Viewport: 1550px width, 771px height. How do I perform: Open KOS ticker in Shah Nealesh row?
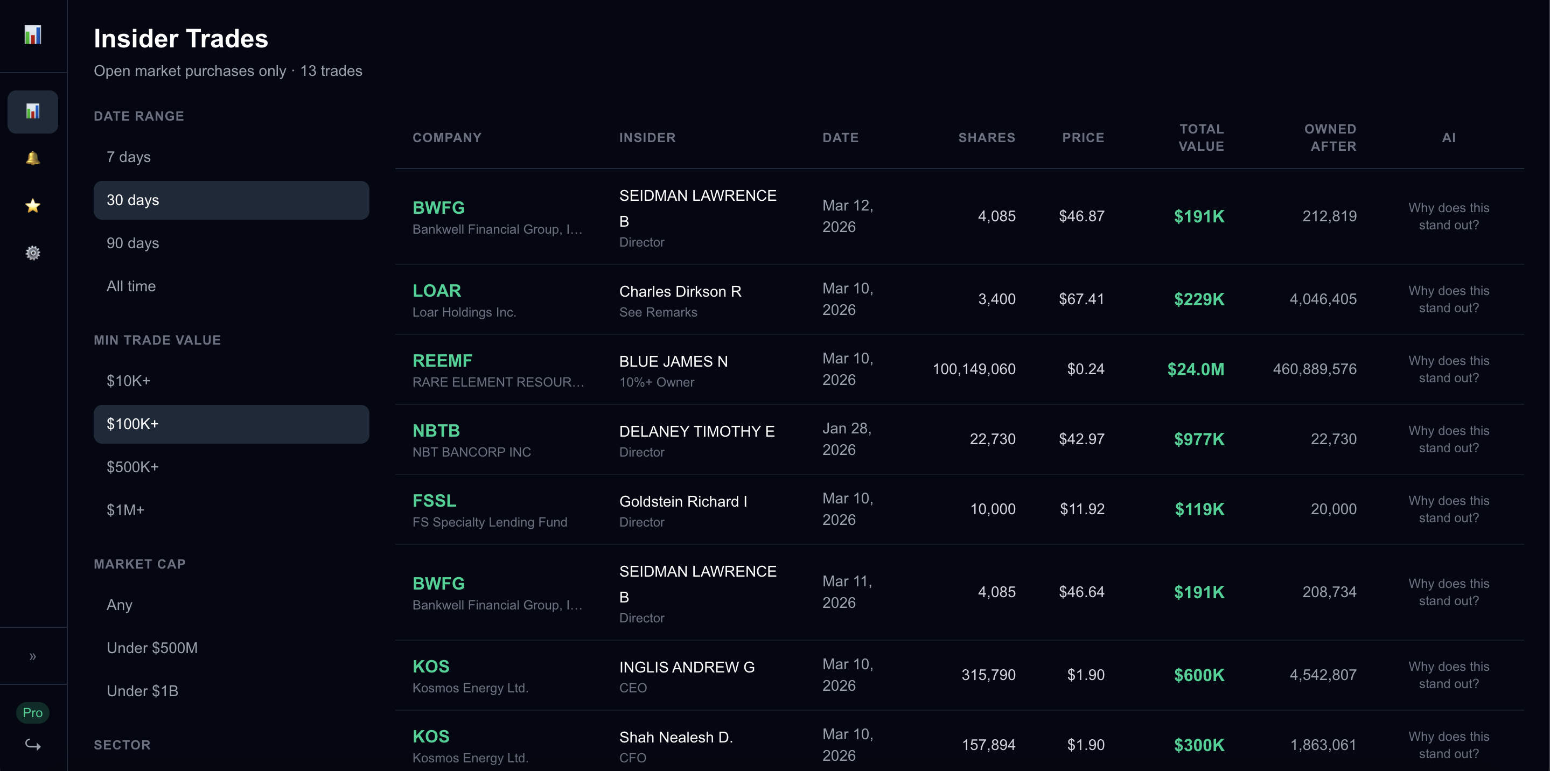tap(431, 737)
